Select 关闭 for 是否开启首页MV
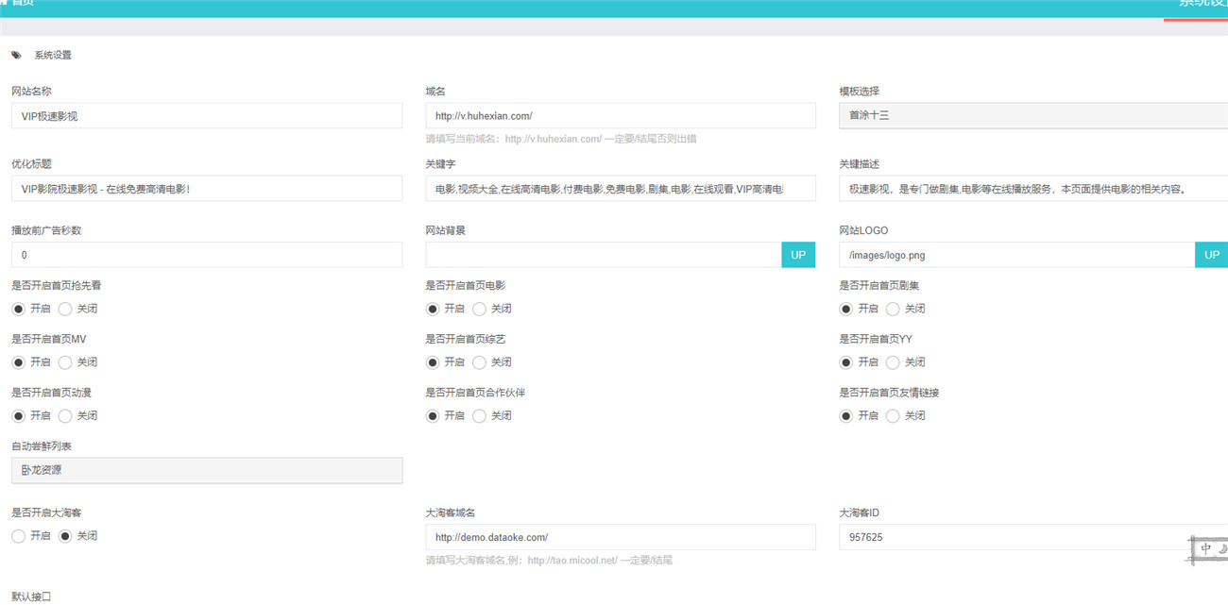The image size is (1228, 605). (65, 361)
